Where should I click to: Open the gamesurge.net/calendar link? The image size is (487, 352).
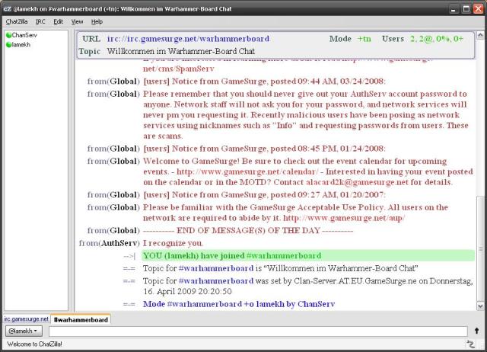pos(247,171)
